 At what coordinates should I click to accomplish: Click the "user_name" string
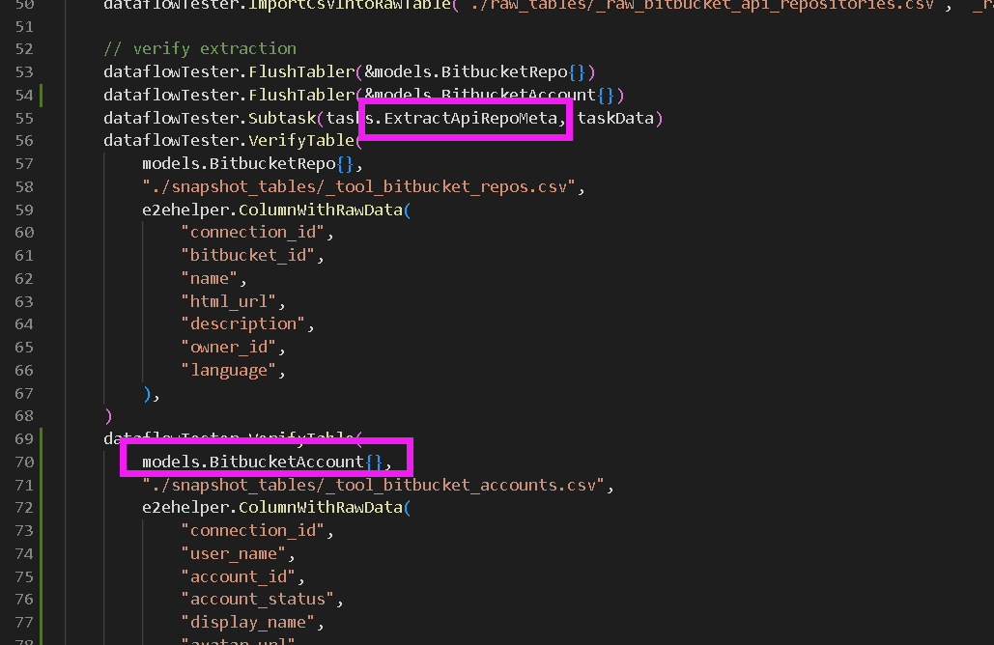234,554
